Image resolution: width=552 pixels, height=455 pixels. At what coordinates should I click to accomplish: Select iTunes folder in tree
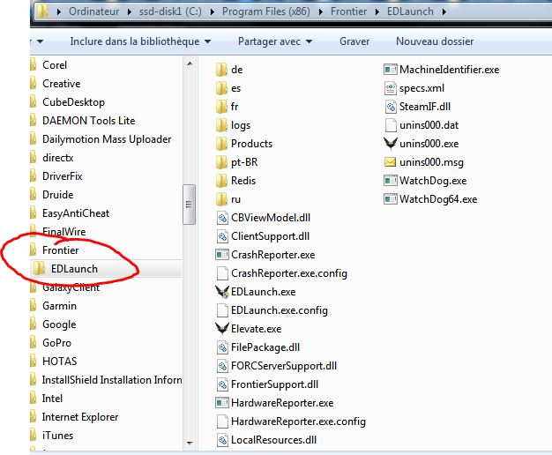coord(57,436)
